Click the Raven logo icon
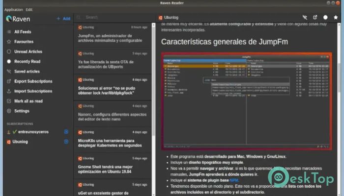 (x=9, y=19)
